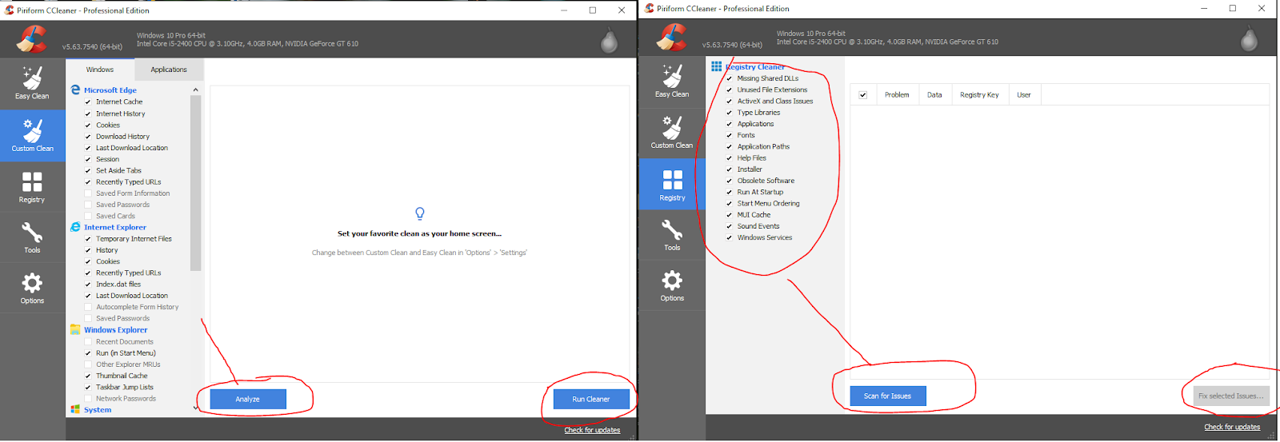Enable Recent Documents checkbox
Screen dimensions: 1280x442
click(x=88, y=342)
